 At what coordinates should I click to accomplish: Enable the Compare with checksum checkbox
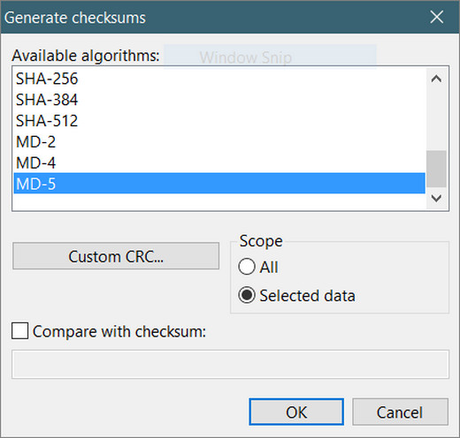coord(20,331)
